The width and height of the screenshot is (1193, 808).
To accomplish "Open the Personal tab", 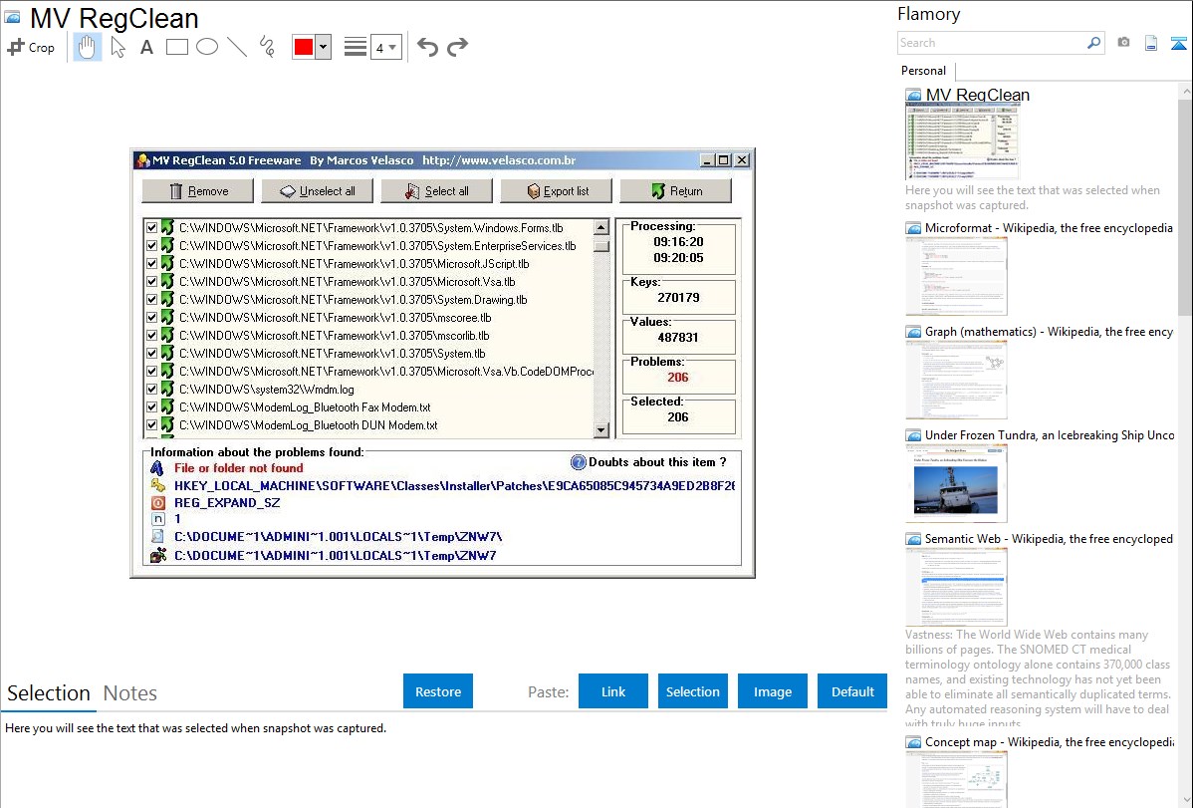I will (x=923, y=71).
